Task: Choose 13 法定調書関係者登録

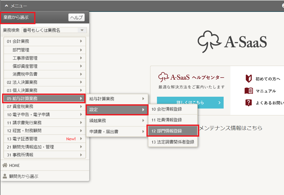Action: click(x=173, y=142)
